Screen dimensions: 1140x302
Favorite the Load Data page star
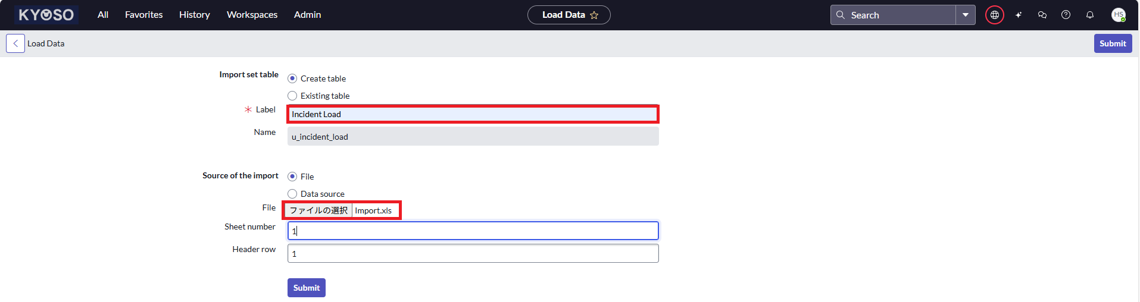tap(594, 15)
